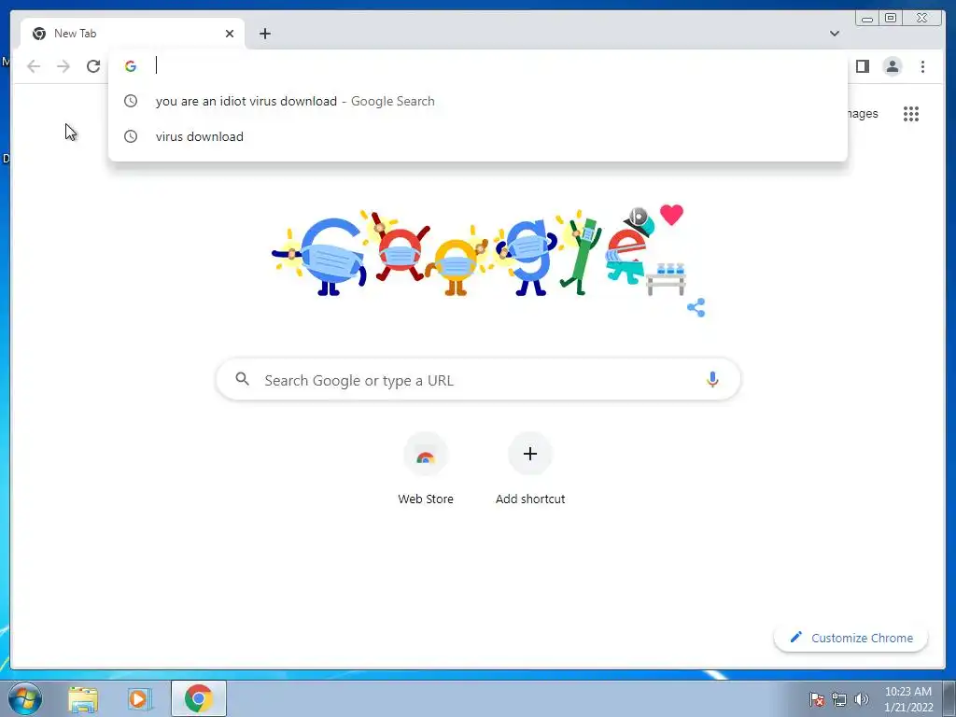Screen dimensions: 956x717
Task: Open the network tray icon
Action: click(839, 699)
